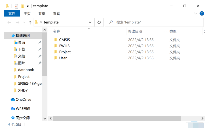Open WPS网盘 in navigation pane
The height and width of the screenshot is (130, 210).
(21, 109)
